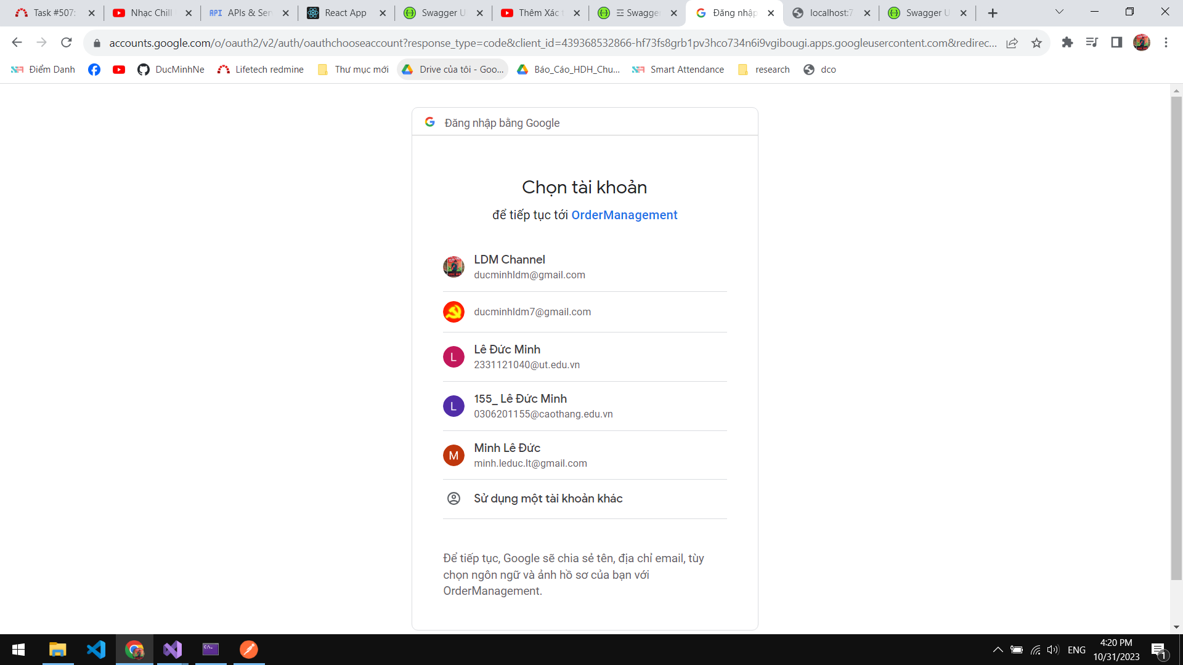Show hidden system tray icons

[x=998, y=650]
